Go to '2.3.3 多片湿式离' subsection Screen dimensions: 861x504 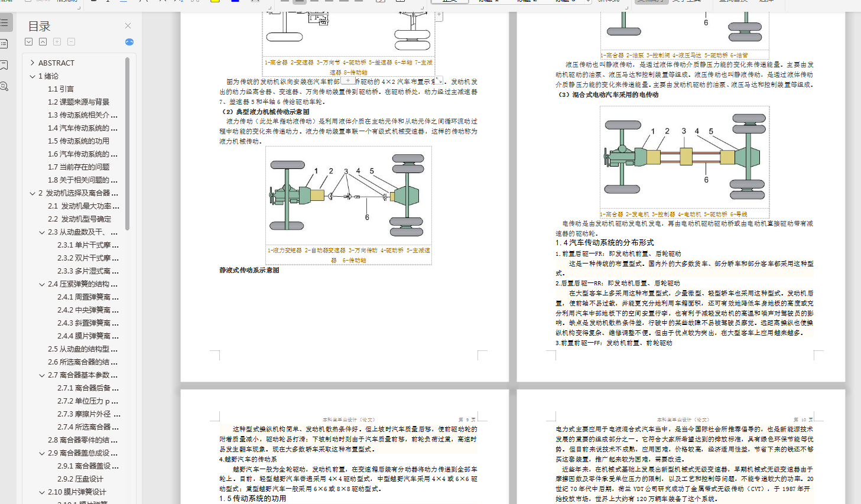click(x=88, y=271)
